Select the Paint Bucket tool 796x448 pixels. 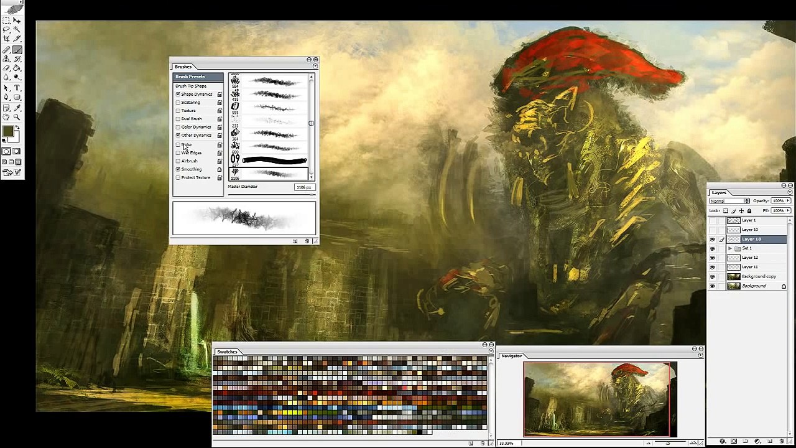click(x=17, y=67)
